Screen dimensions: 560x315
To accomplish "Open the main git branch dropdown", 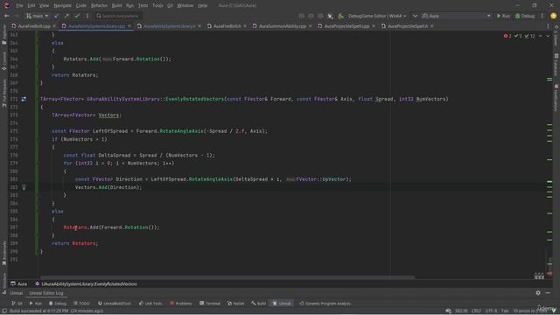I will (37, 16).
